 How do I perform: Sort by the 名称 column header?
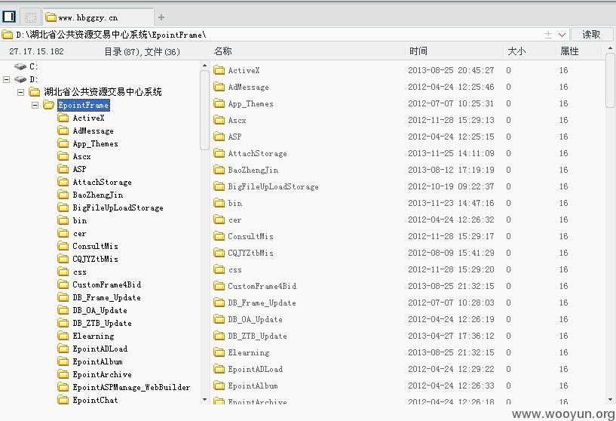[x=222, y=51]
